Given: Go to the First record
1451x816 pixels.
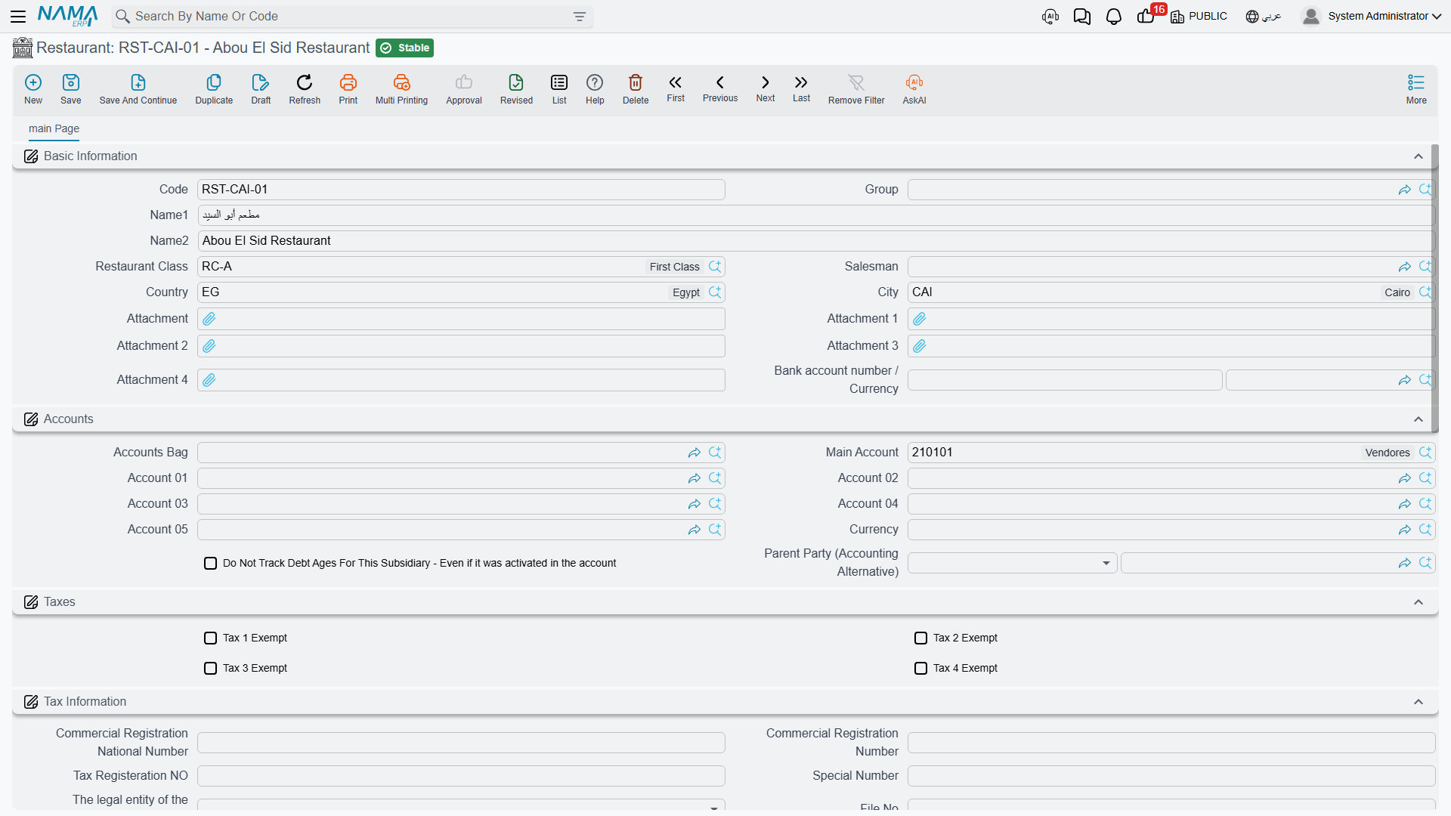Looking at the screenshot, I should coord(676,88).
